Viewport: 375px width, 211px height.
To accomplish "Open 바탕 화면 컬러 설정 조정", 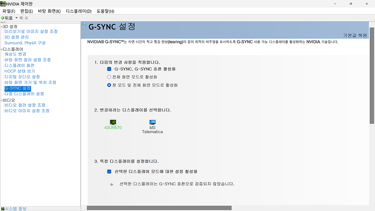I will click(28, 60).
